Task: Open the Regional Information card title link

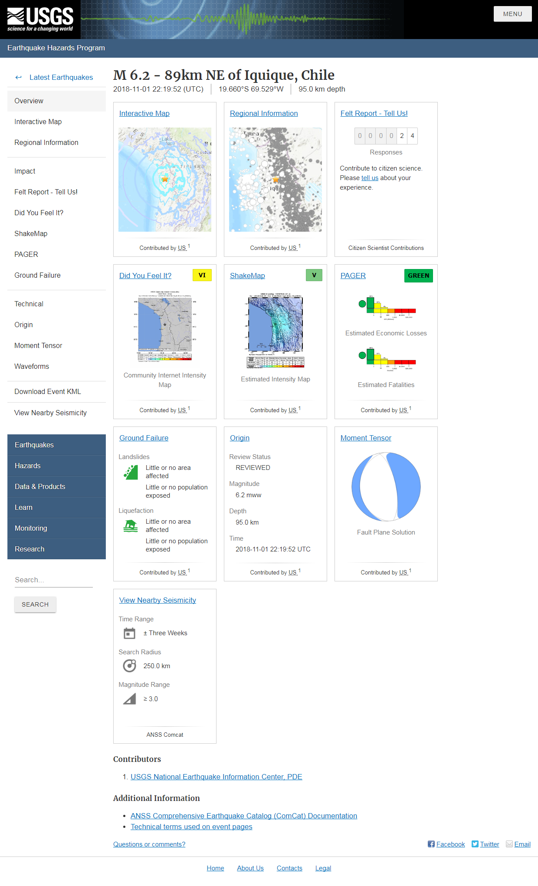Action: (264, 113)
